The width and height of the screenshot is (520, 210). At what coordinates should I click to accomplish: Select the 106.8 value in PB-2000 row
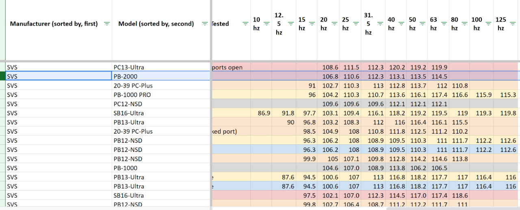[329, 76]
